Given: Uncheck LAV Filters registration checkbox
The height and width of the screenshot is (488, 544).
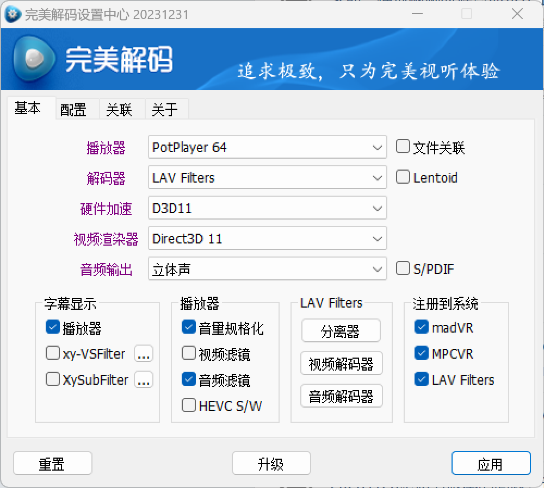Looking at the screenshot, I should 422,379.
